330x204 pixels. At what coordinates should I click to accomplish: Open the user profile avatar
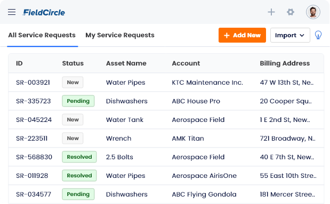tap(313, 12)
